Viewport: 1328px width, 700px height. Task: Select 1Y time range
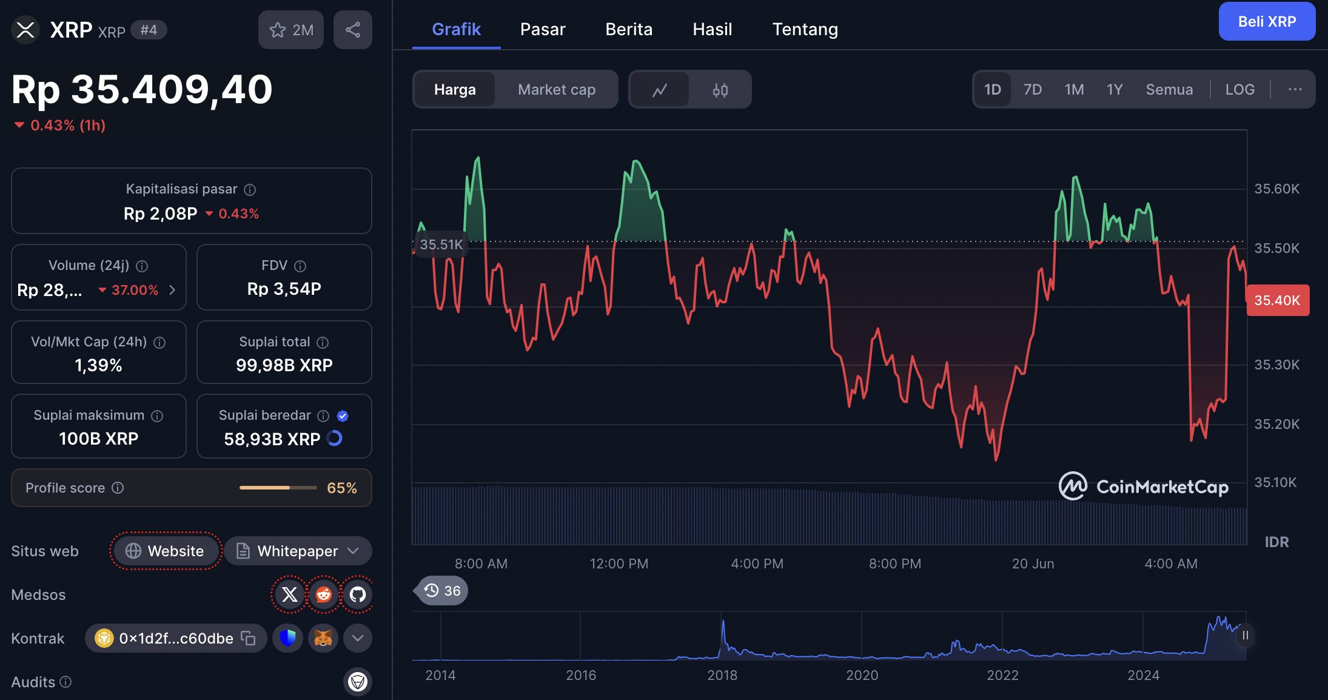1115,90
